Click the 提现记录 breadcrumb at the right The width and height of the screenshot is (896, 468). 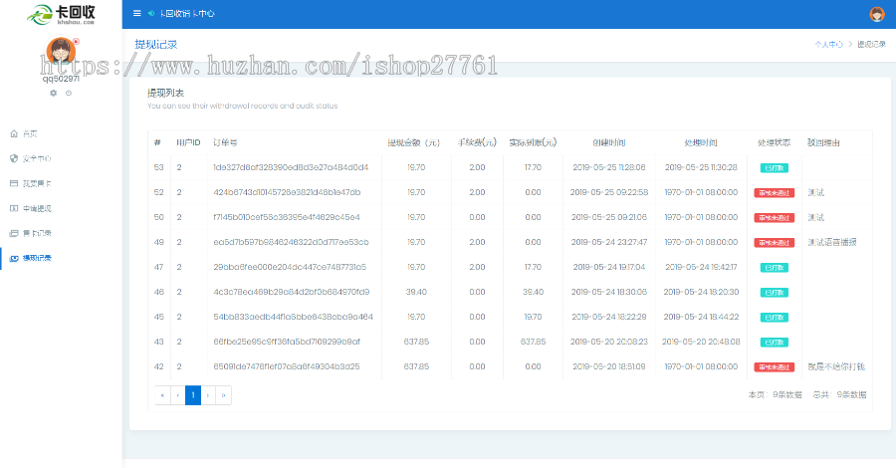point(871,44)
